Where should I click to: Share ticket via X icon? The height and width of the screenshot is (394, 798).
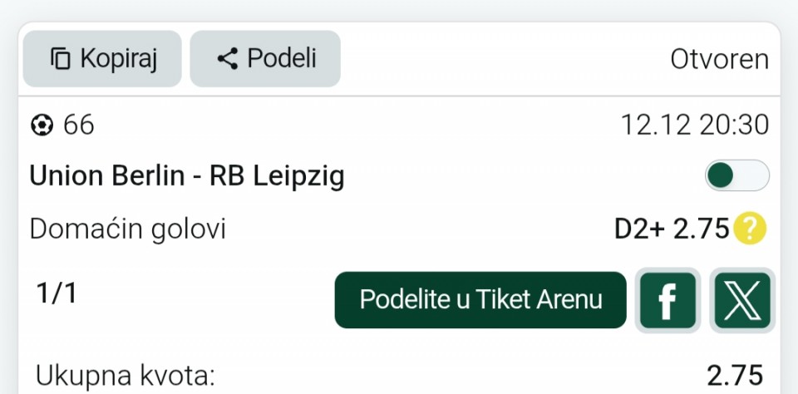[x=742, y=300]
